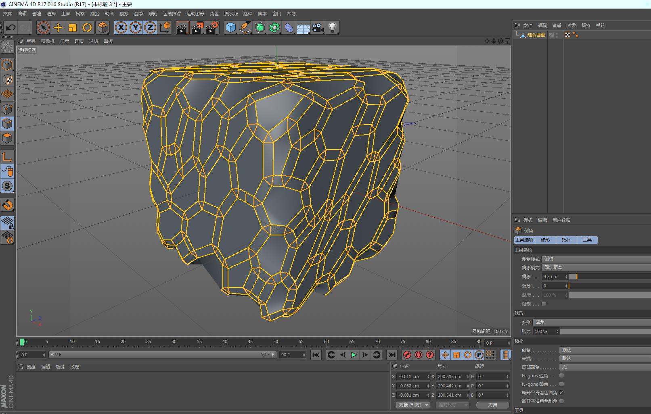Click the 应用 button in coordinates panel

(x=493, y=405)
